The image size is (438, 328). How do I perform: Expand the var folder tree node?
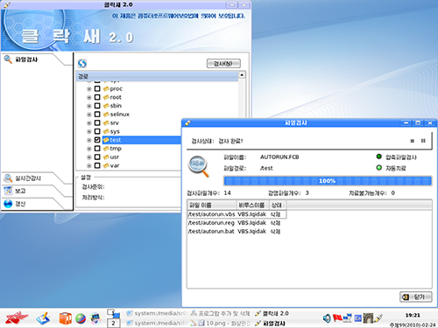click(89, 165)
